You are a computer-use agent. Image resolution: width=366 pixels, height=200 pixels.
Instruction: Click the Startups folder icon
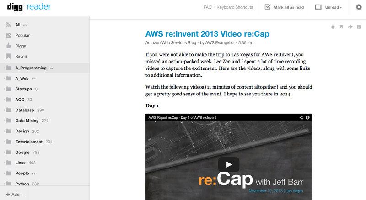tap(9, 89)
